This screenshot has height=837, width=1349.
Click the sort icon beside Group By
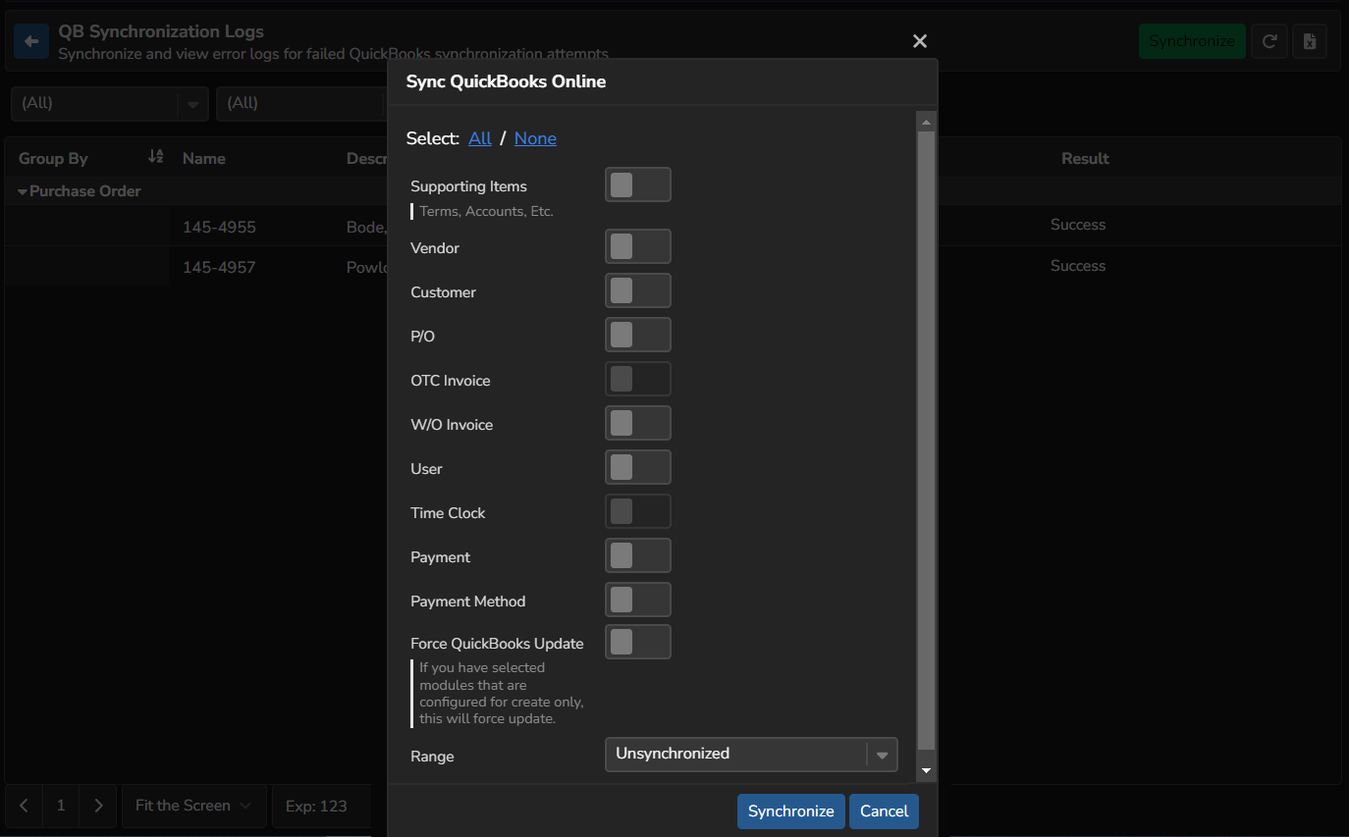(154, 156)
